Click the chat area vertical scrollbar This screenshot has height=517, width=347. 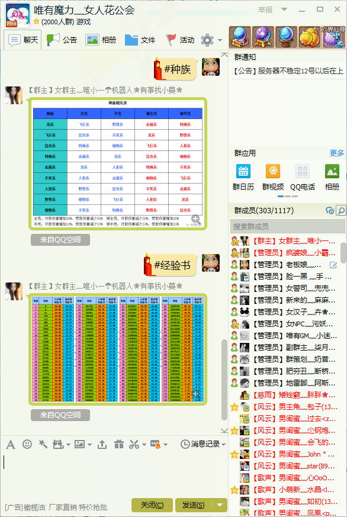tap(224, 380)
